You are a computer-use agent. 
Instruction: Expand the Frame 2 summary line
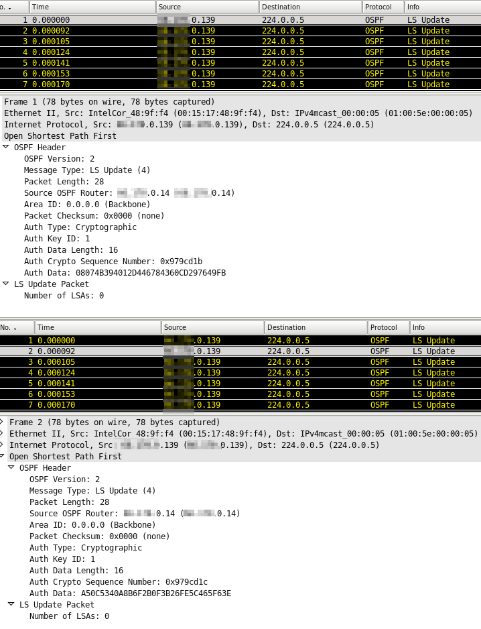click(2, 422)
